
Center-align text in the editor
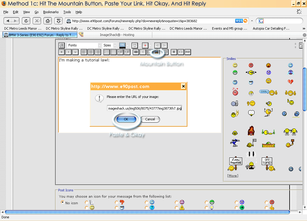pos(91,52)
